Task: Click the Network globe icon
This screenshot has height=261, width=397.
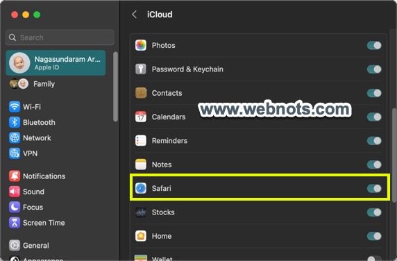Action: click(x=15, y=138)
